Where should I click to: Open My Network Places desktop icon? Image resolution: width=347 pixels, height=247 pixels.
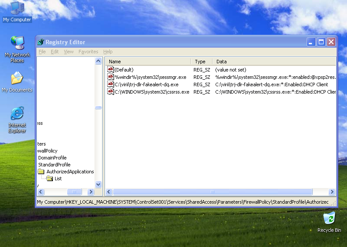coord(17,49)
